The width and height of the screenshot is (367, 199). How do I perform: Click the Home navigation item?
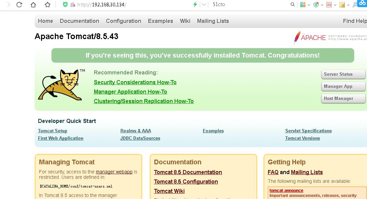45,21
